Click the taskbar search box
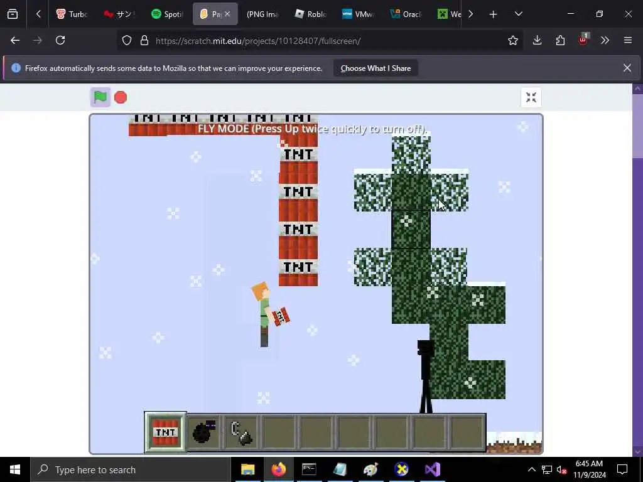The image size is (643, 482). (x=131, y=469)
